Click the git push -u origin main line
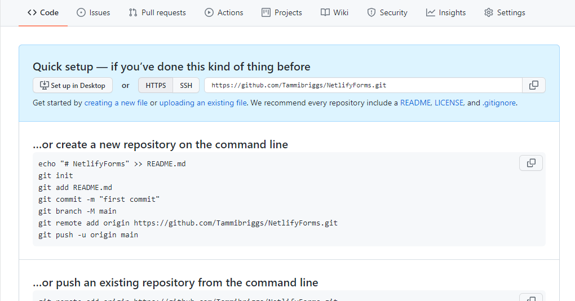This screenshot has width=575, height=301. tap(88, 235)
